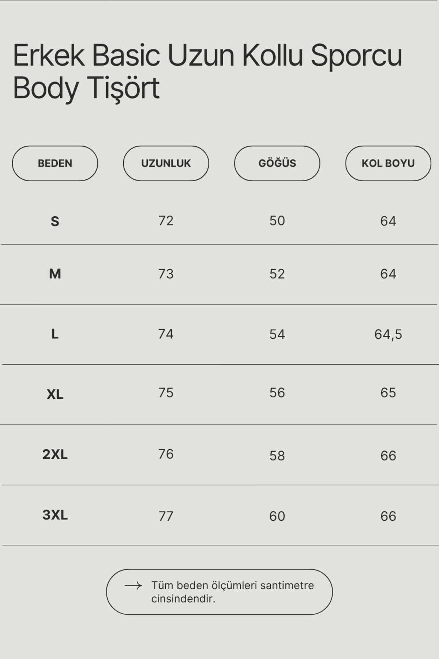Click the chest value 58 in 2XL row

click(x=277, y=456)
